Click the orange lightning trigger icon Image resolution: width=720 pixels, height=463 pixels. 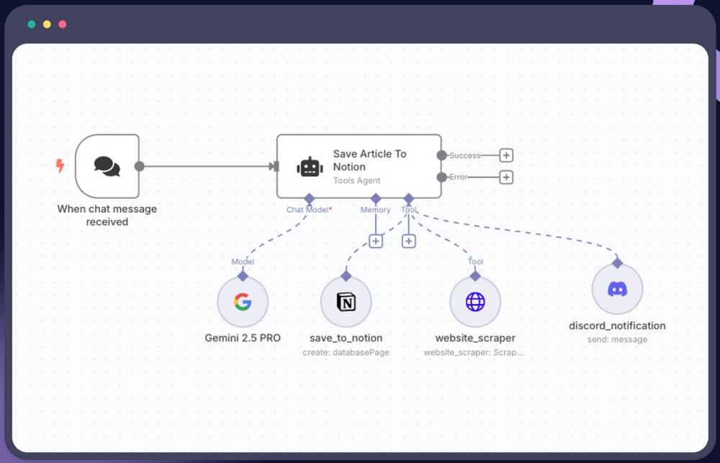coord(60,166)
